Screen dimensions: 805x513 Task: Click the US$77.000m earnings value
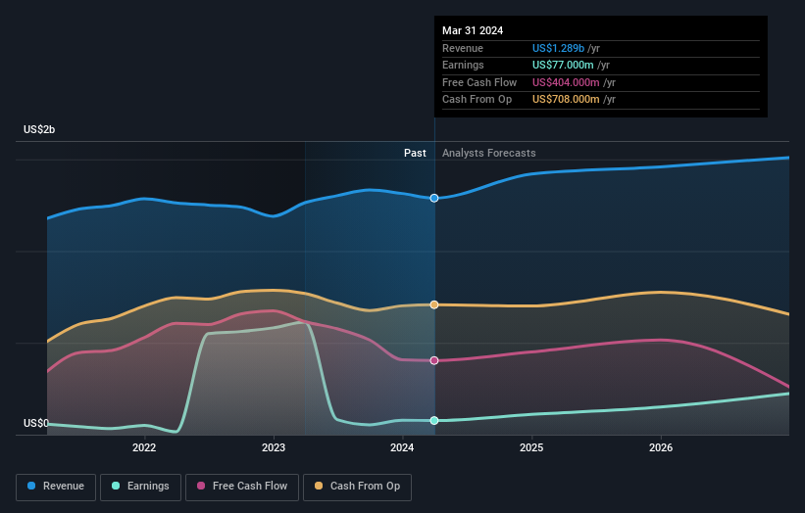click(563, 65)
